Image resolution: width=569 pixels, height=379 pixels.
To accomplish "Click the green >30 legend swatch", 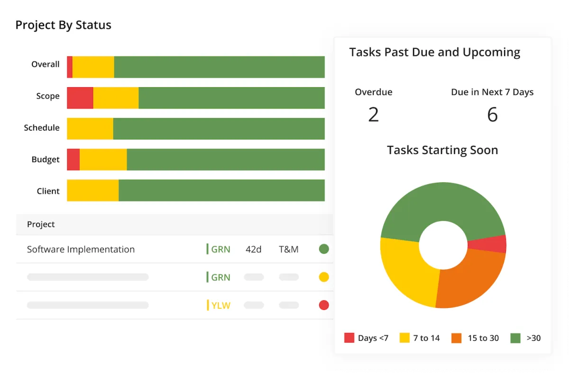I will 515,338.
